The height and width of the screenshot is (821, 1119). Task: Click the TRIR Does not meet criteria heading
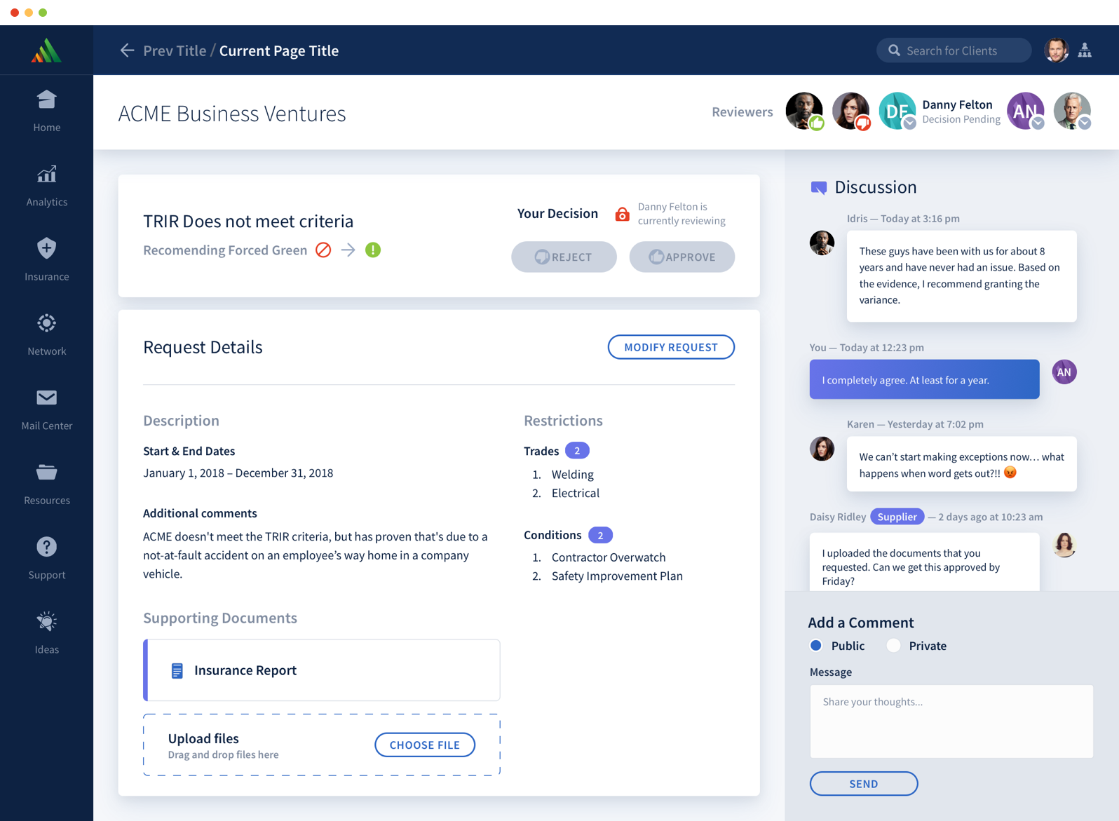[x=248, y=222]
